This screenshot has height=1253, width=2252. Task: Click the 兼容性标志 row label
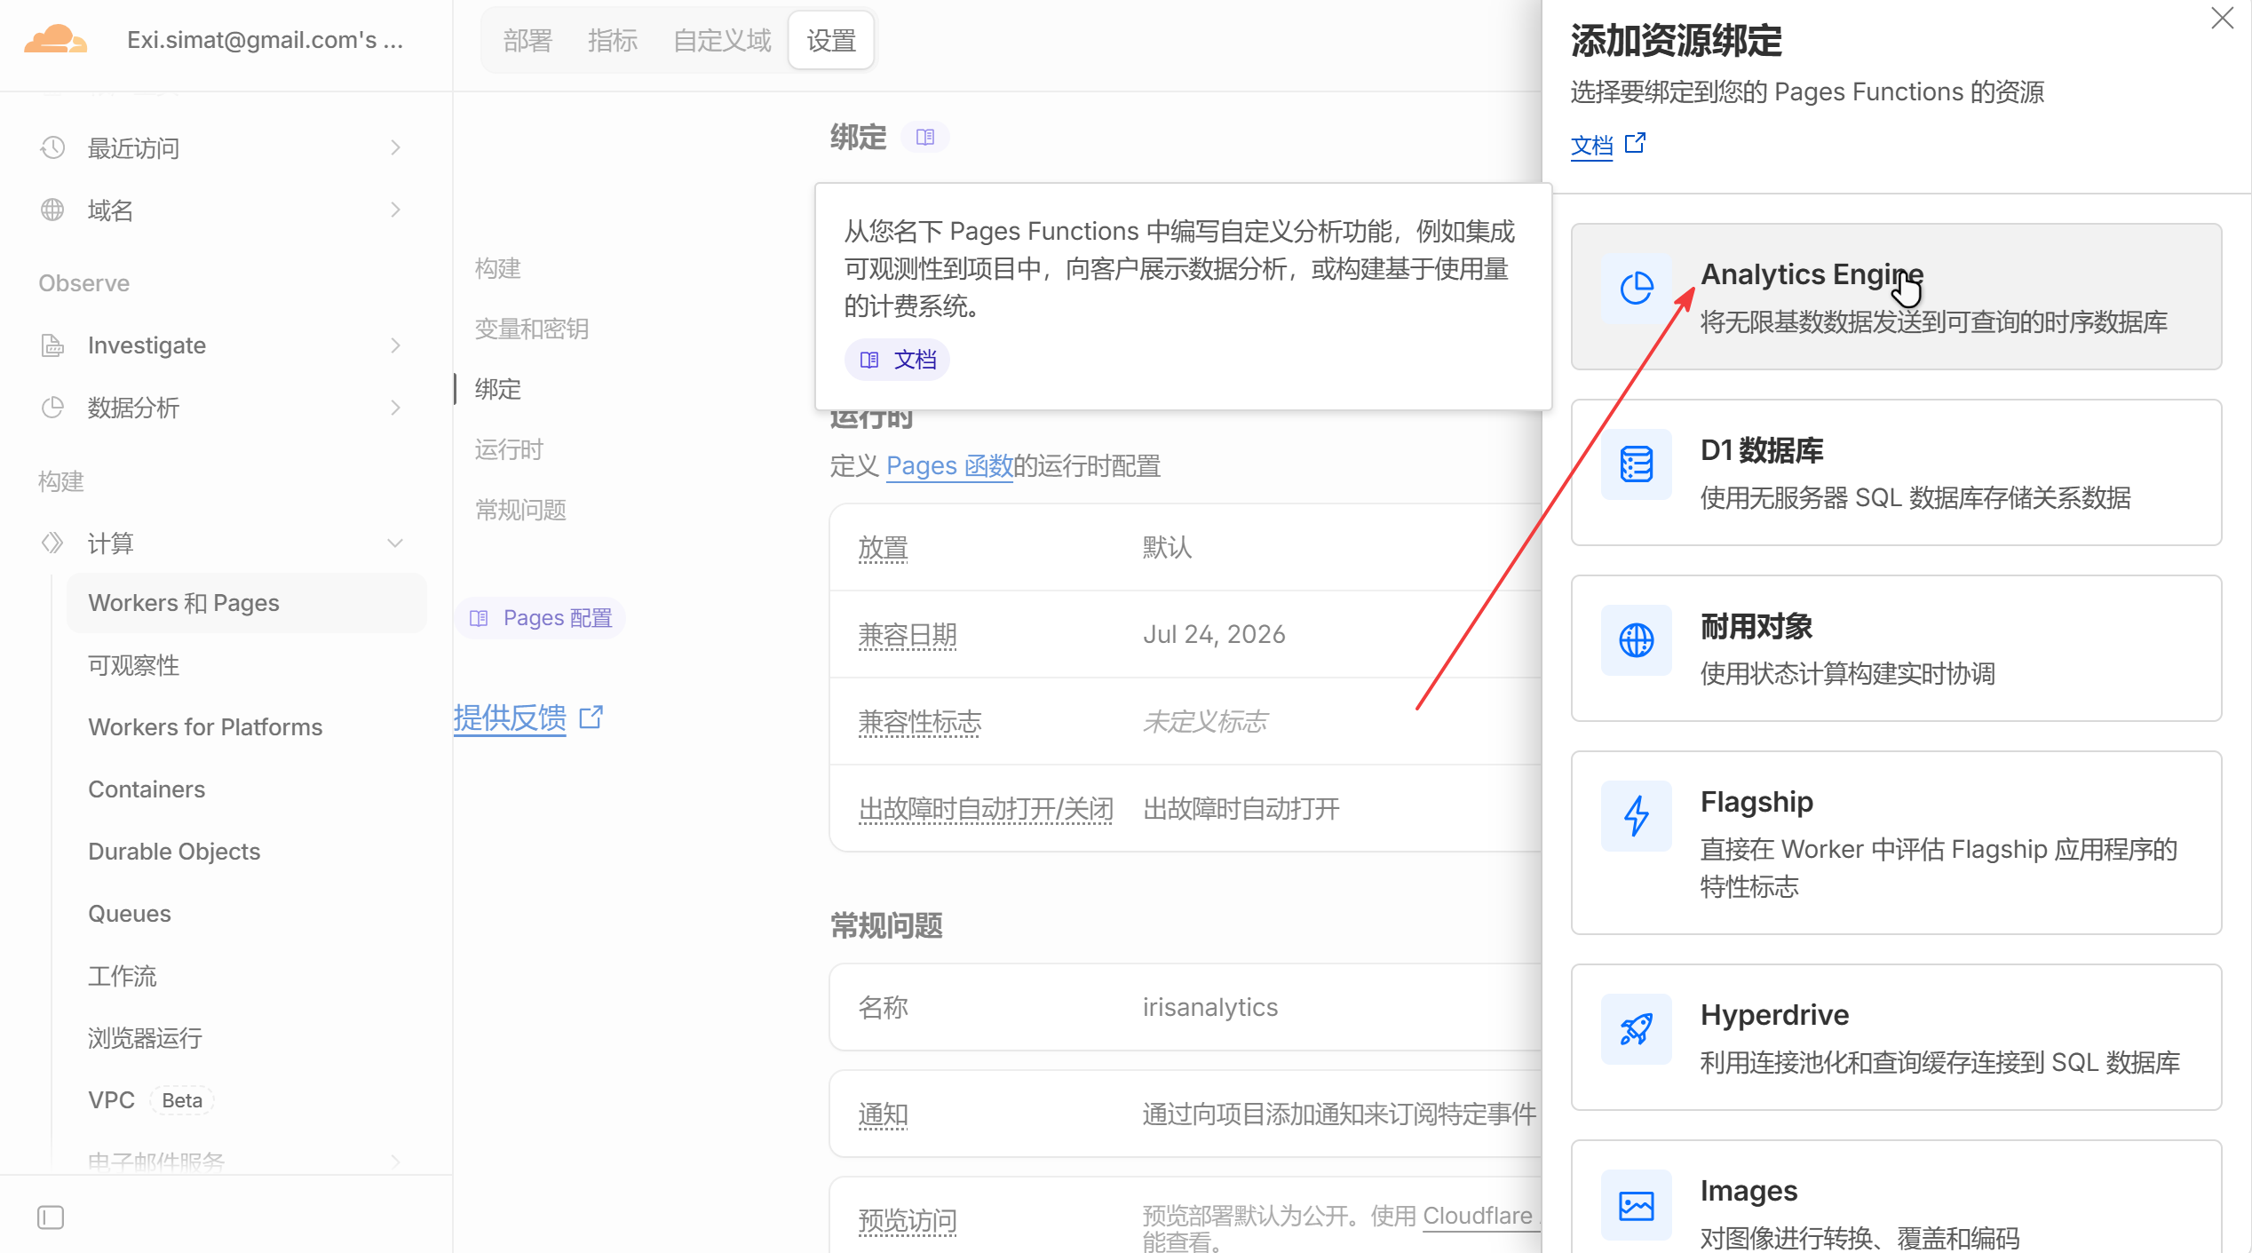[920, 721]
